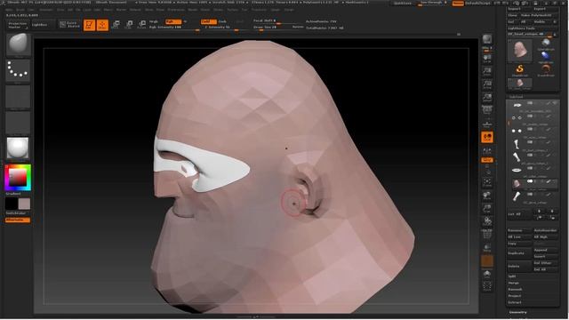This screenshot has width=569, height=320.
Task: Click the QuickSave button
Action: pos(403,4)
